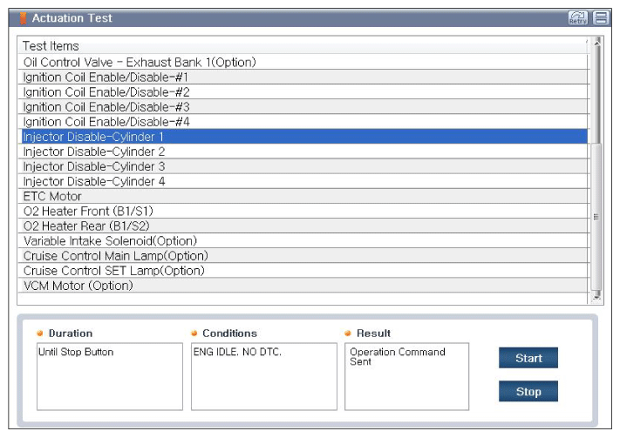Click the scrollbar down arrow
Screen dimensions: 620x438
[597, 294]
